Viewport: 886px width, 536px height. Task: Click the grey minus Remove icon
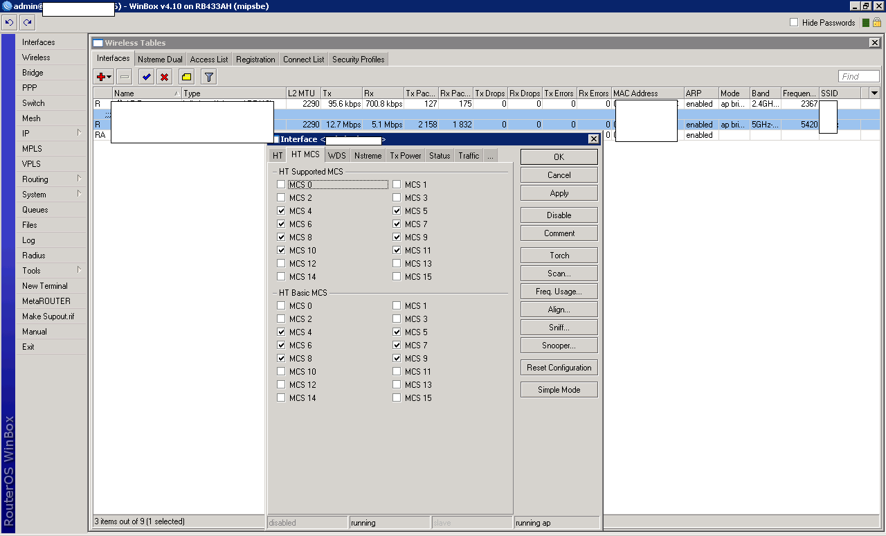[125, 77]
